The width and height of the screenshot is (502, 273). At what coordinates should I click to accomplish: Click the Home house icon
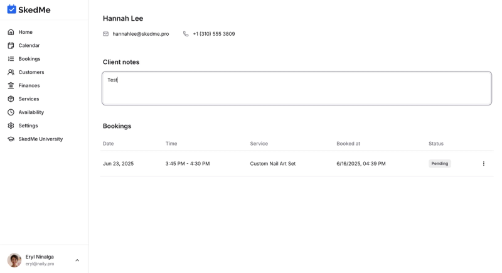(11, 32)
